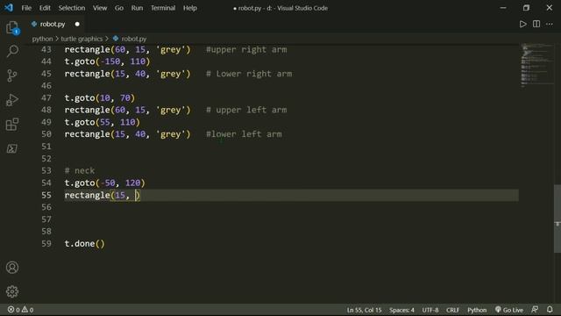Open the Run and Debug view
The image size is (561, 316).
(x=12, y=100)
